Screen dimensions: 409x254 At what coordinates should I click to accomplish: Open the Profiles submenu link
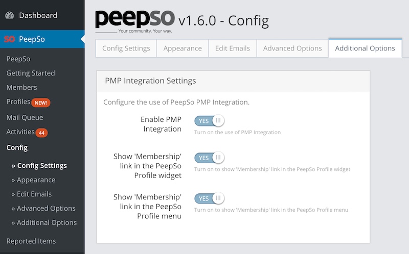[18, 101]
